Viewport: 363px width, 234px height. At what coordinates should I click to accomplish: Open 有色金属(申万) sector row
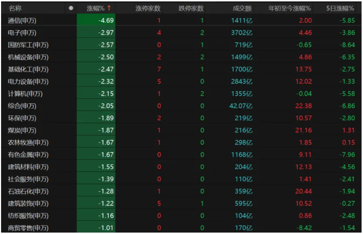click(28, 155)
